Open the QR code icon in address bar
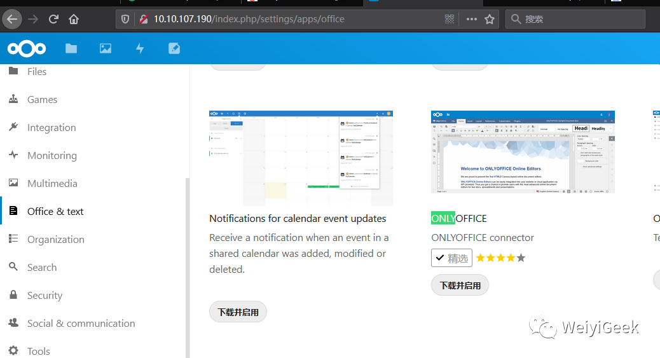Screen dimensions: 660x358 (x=450, y=19)
